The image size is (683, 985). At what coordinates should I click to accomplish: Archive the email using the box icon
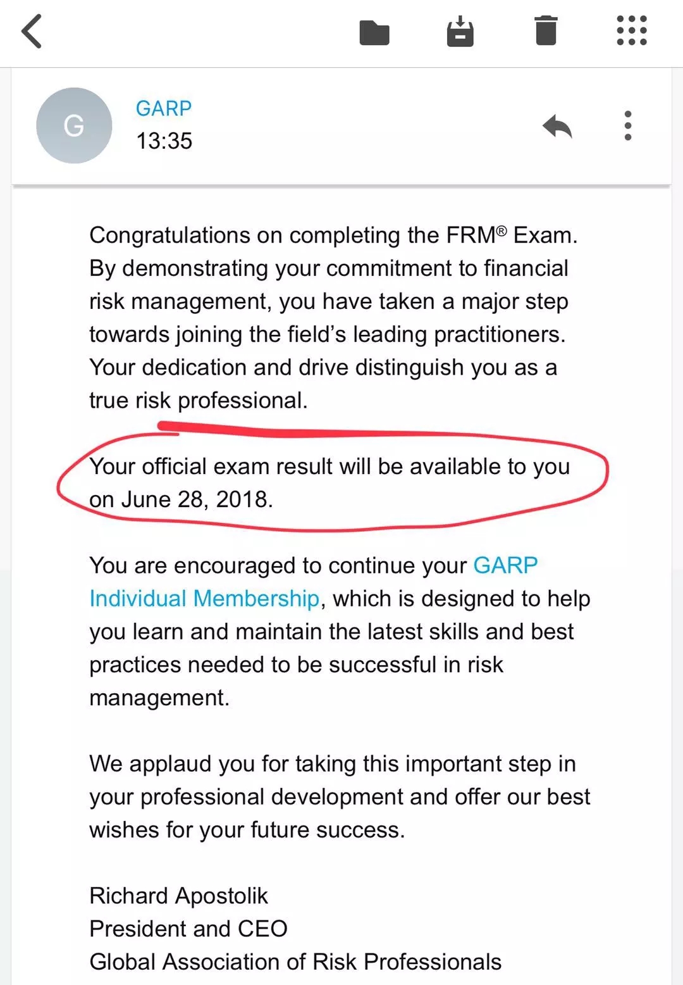[x=460, y=32]
